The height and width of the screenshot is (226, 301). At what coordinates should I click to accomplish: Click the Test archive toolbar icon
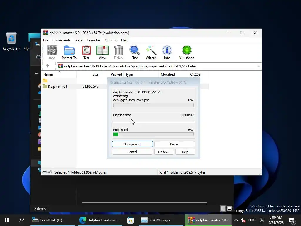86,52
